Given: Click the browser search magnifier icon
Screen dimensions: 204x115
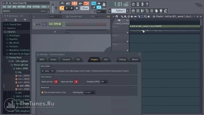Looking at the screenshot, I should tap(10, 16).
